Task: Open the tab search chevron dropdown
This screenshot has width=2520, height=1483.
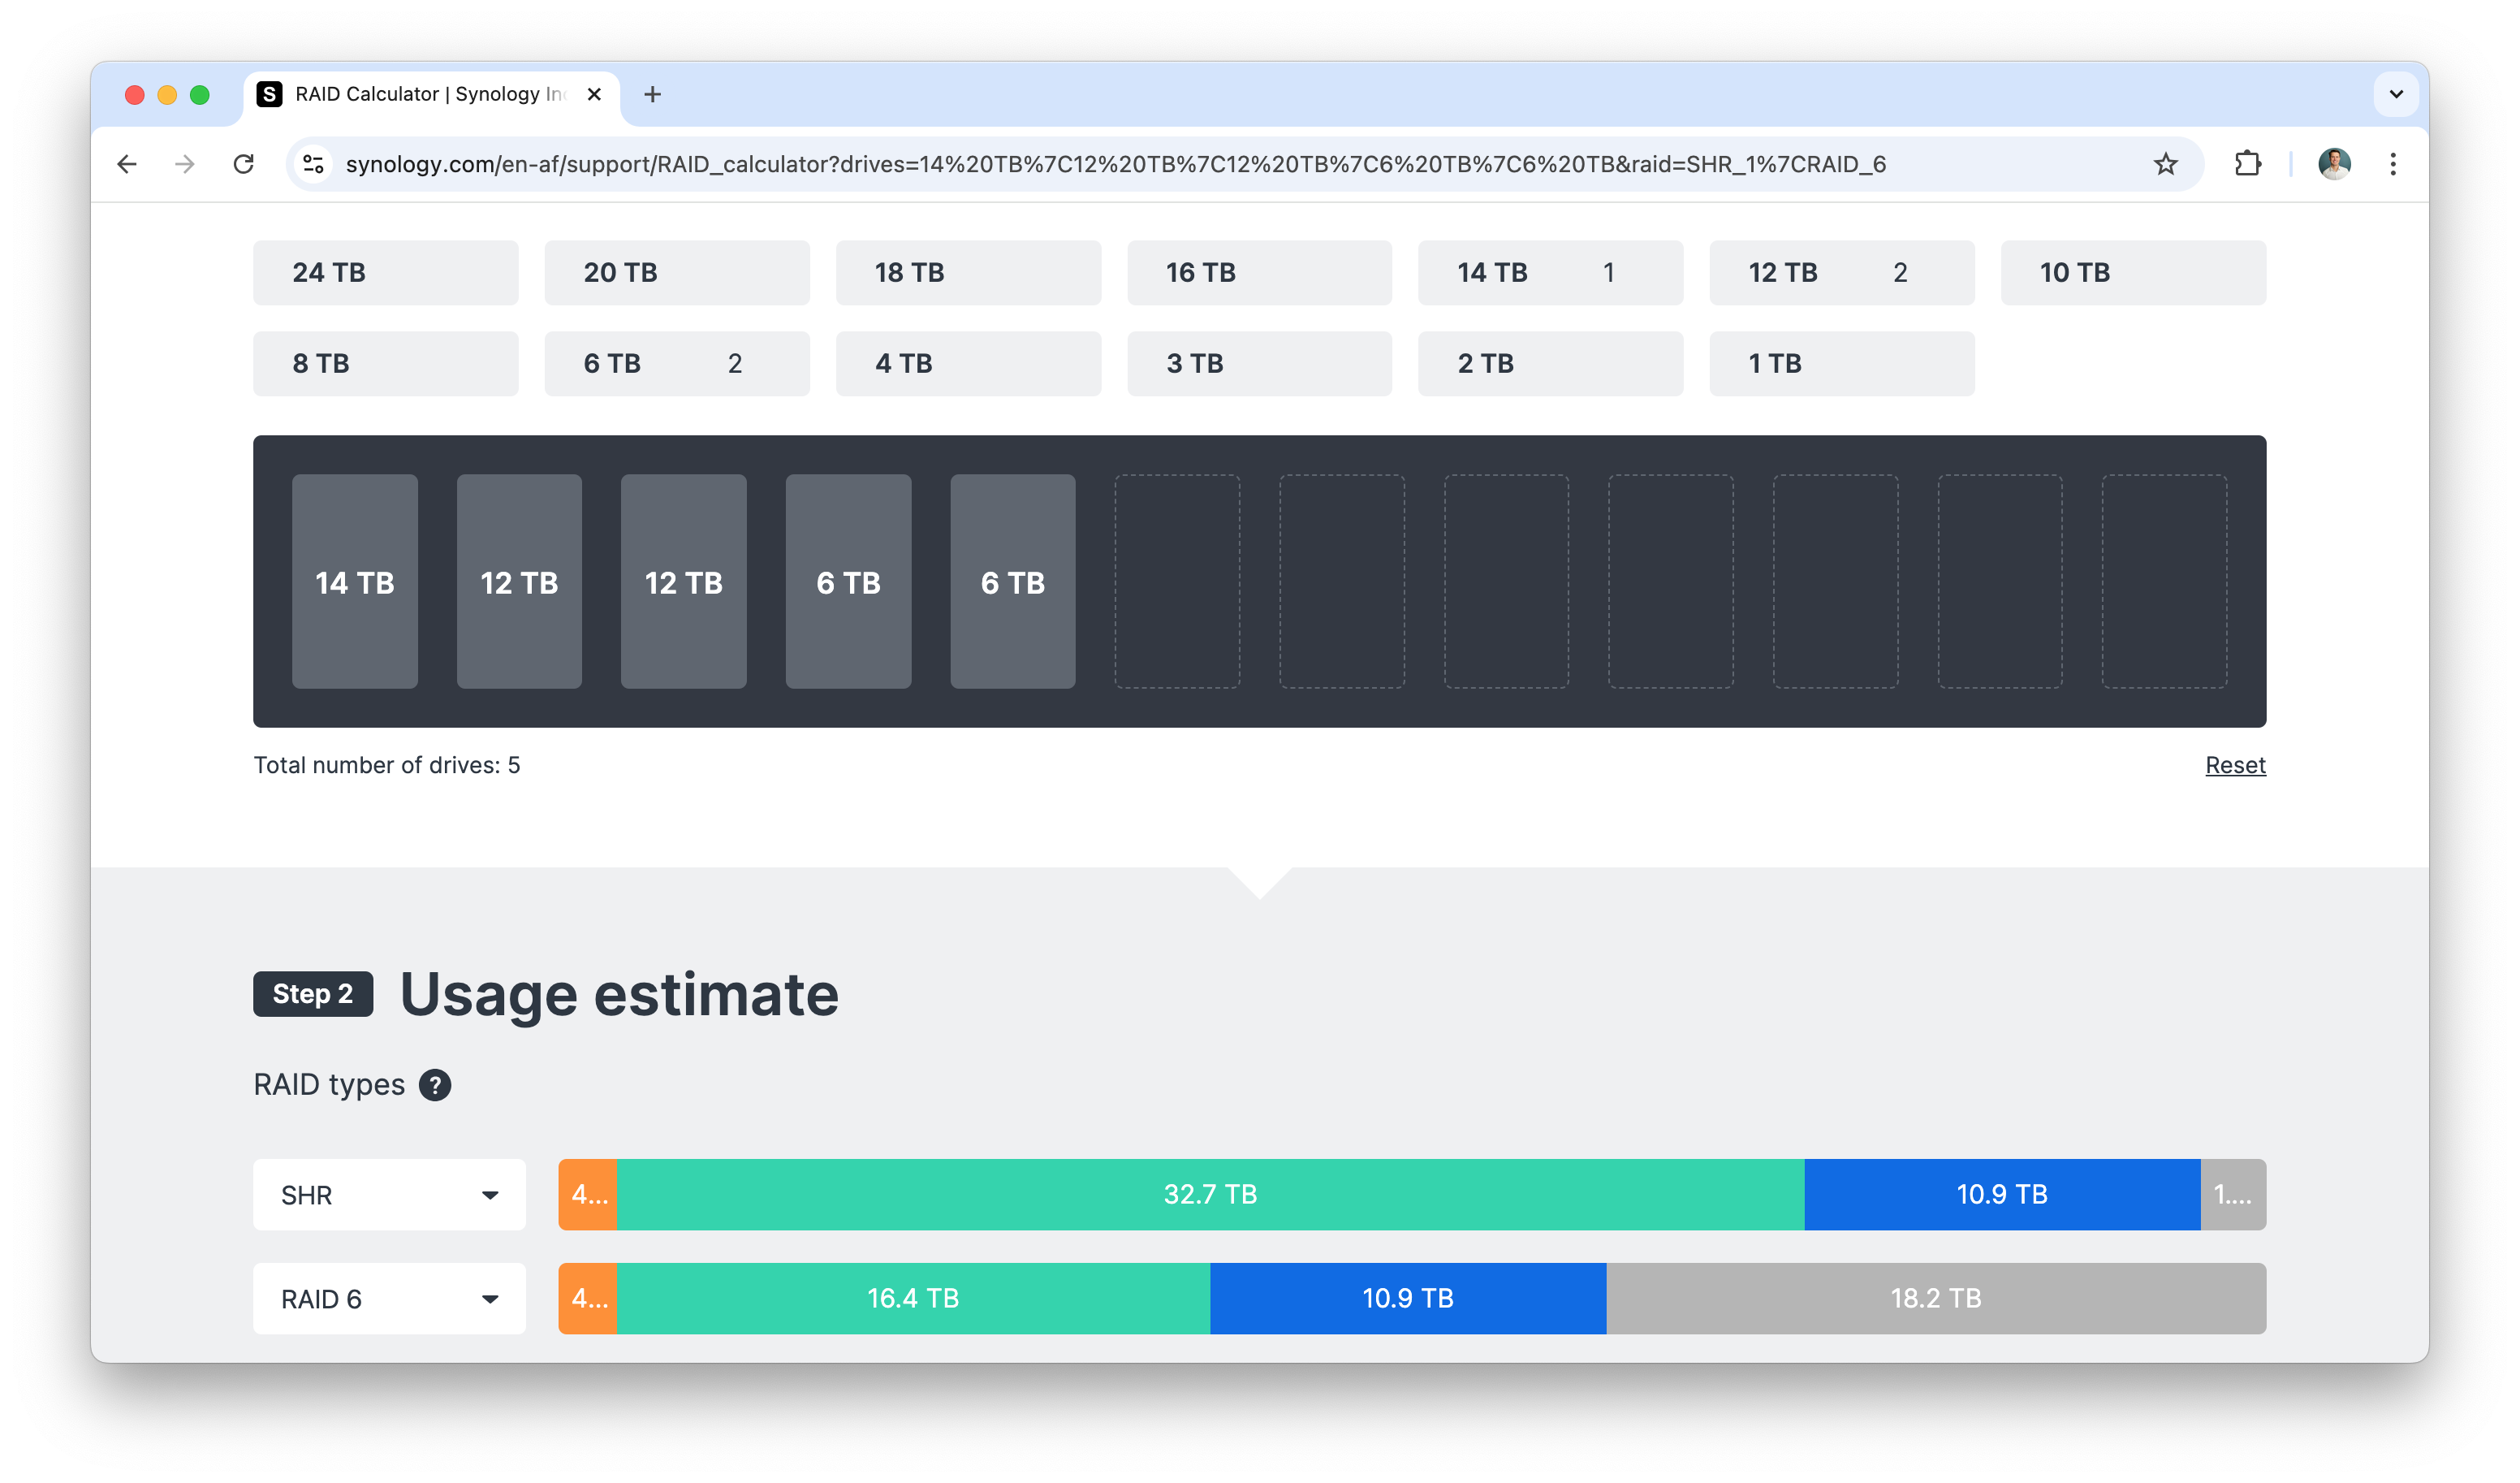Action: (2395, 94)
